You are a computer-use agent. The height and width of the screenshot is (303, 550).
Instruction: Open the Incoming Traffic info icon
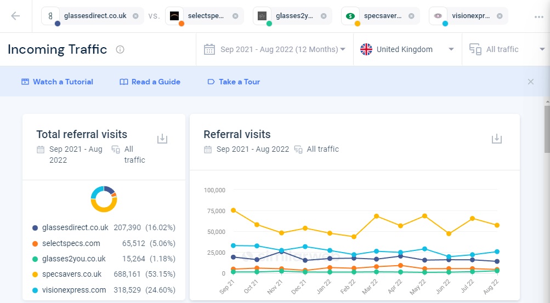120,49
